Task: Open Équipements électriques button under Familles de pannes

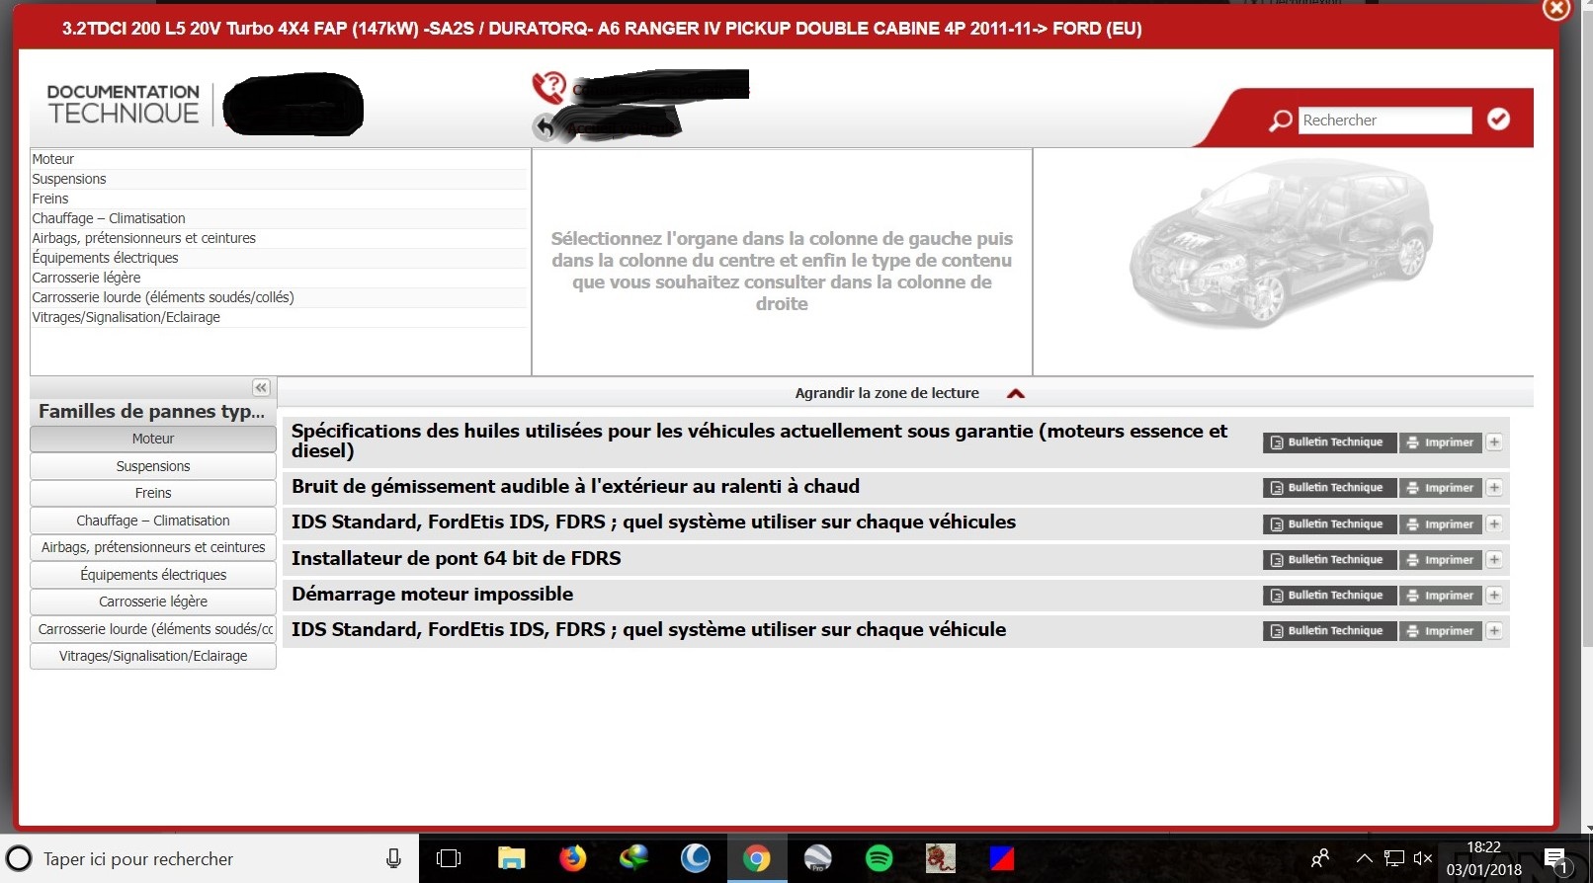Action: click(153, 575)
